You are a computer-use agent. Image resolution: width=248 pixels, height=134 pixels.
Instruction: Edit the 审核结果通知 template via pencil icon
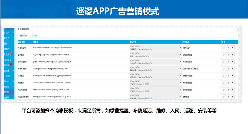tap(224, 69)
